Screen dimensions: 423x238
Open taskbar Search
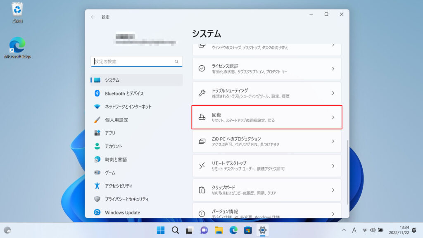pos(175,230)
